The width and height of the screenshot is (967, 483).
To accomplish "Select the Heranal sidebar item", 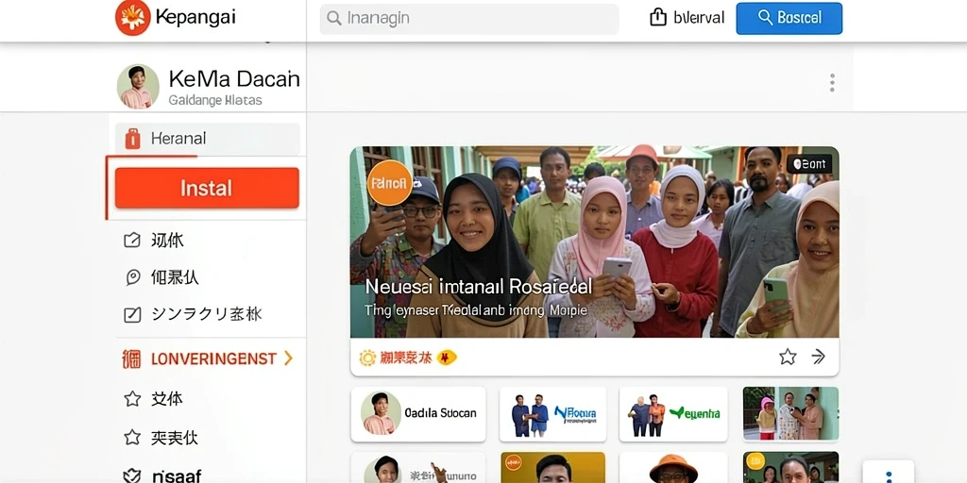I will coord(207,139).
